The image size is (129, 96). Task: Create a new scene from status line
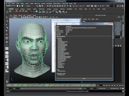click(x=17, y=6)
